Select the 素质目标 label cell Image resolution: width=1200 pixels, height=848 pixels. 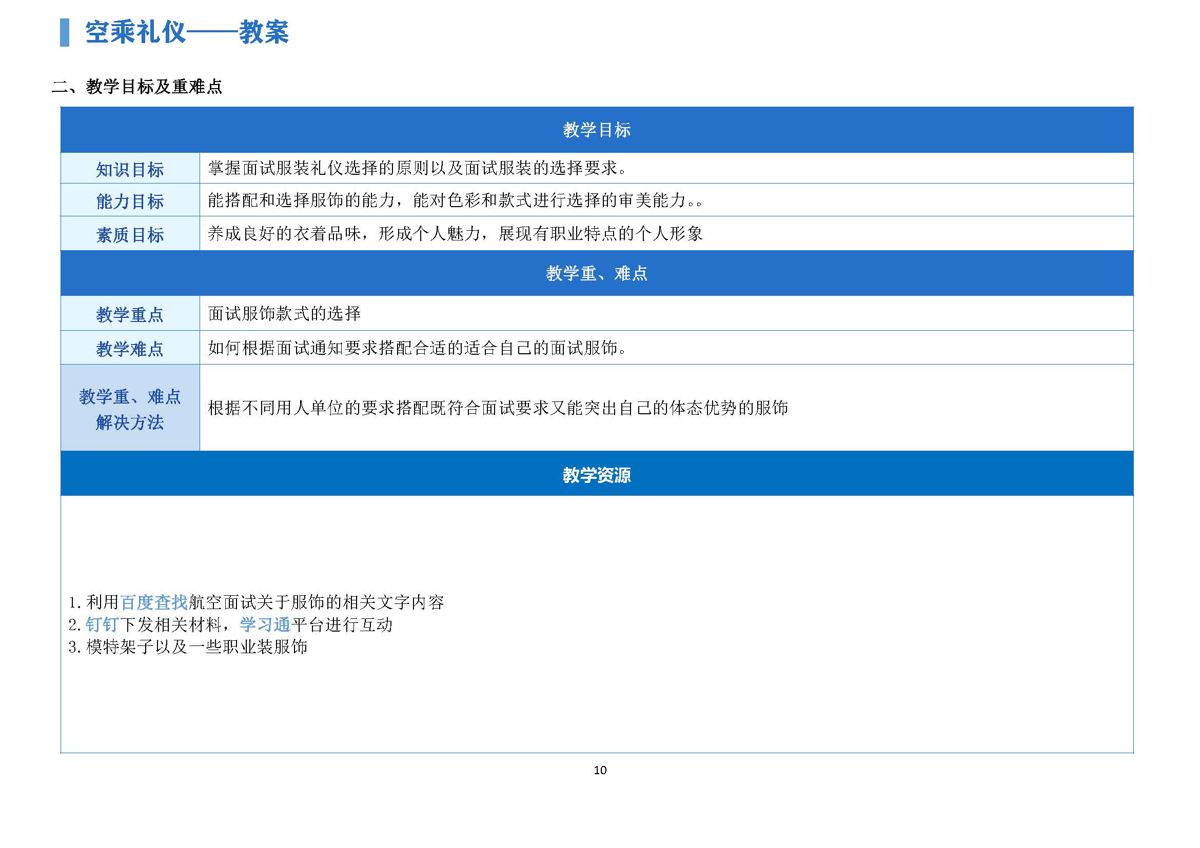[x=130, y=234]
